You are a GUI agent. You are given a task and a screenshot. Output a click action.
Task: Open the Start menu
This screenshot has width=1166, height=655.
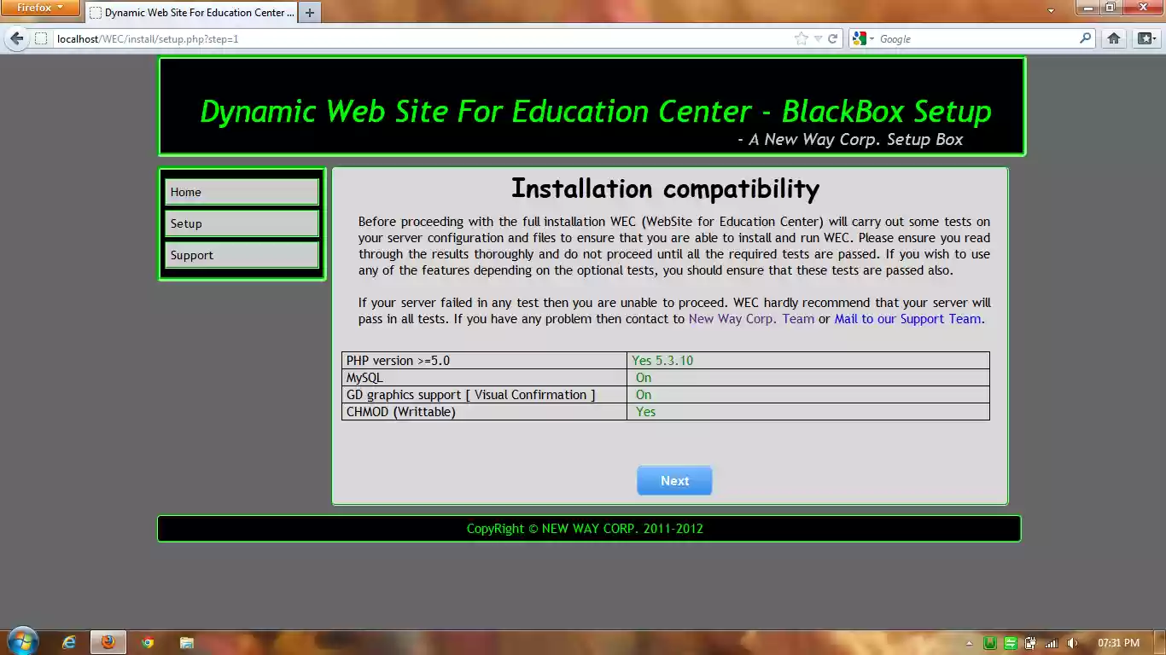(21, 641)
